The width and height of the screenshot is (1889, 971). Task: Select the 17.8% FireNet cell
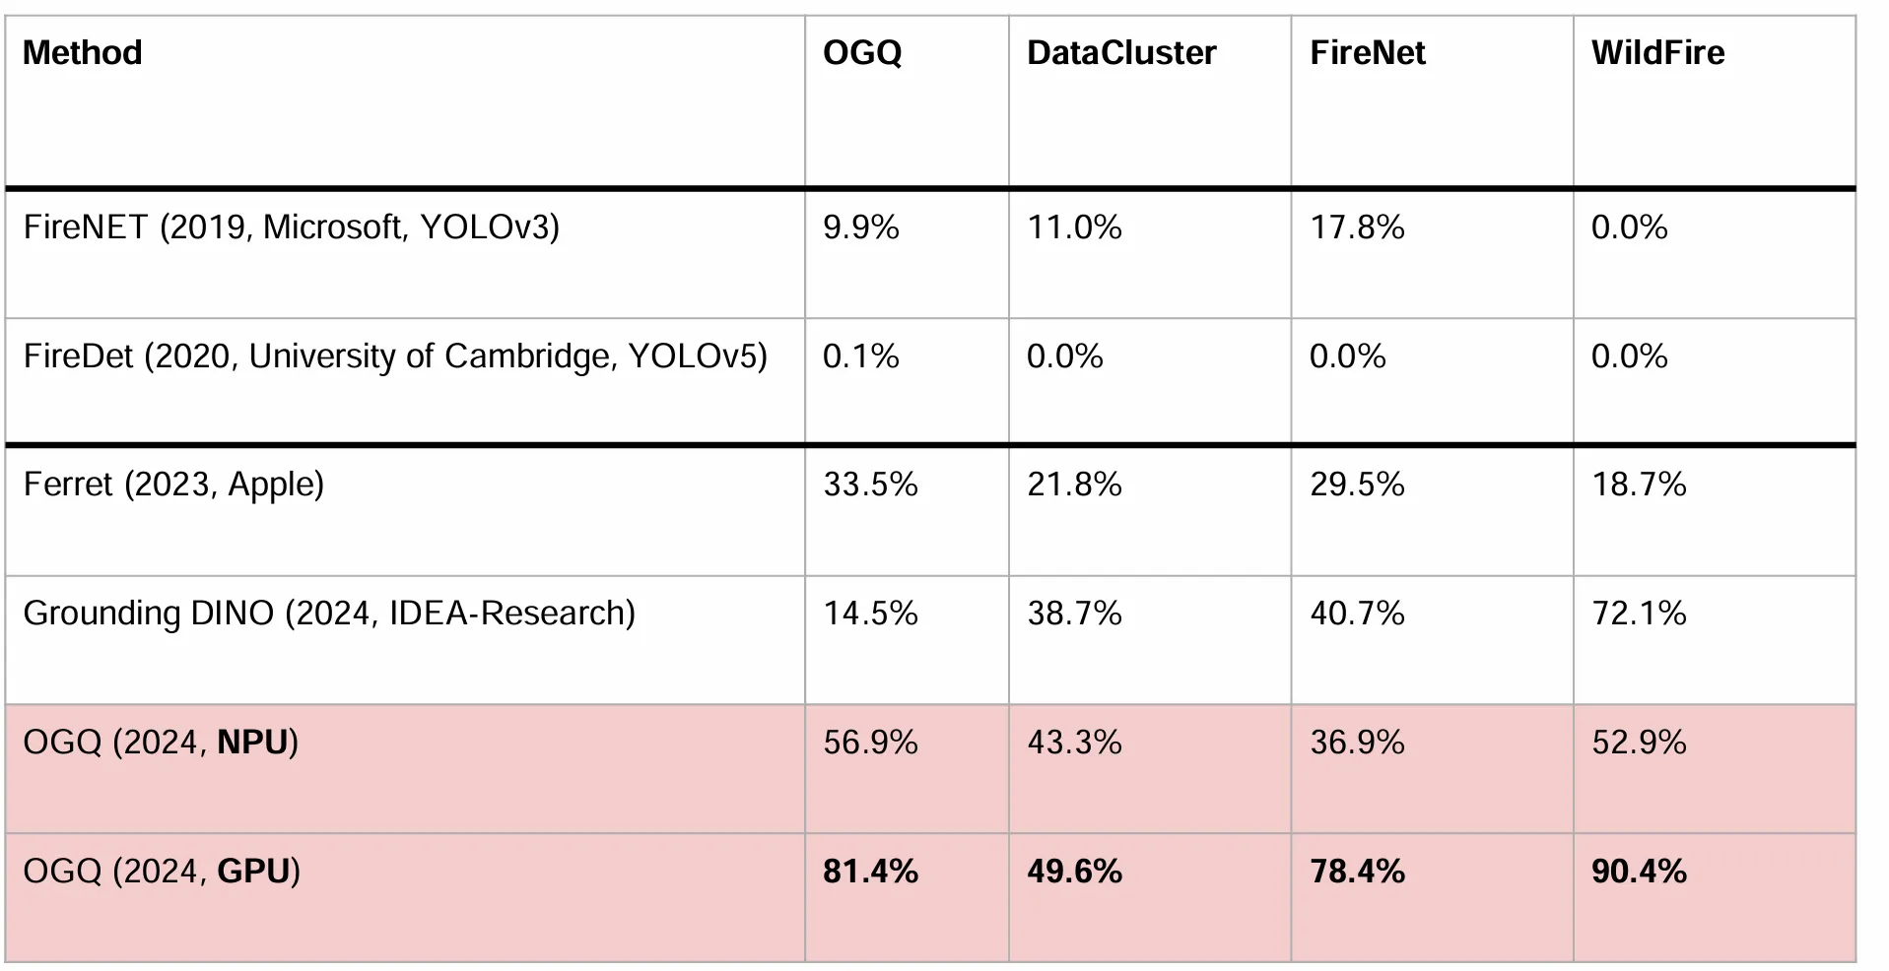pyautogui.click(x=1432, y=254)
